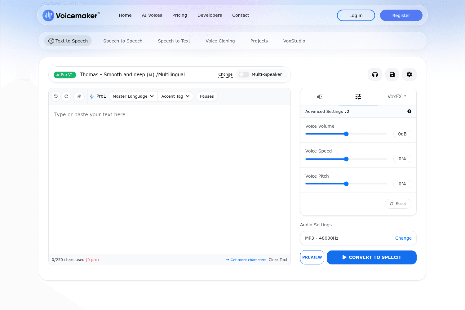465x310 pixels.
Task: Click the 0dB volume value field
Action: tap(402, 134)
